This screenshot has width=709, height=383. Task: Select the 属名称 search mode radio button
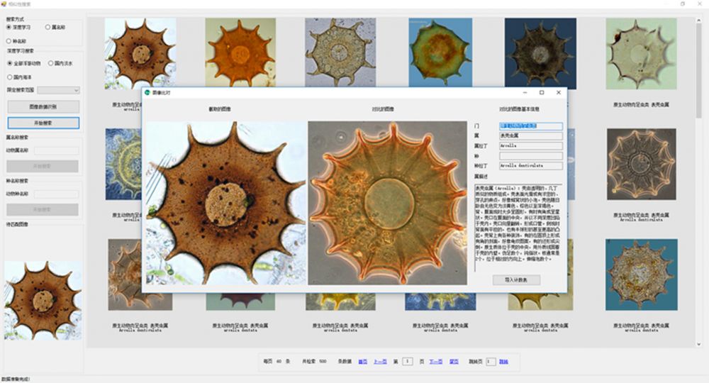pyautogui.click(x=48, y=27)
